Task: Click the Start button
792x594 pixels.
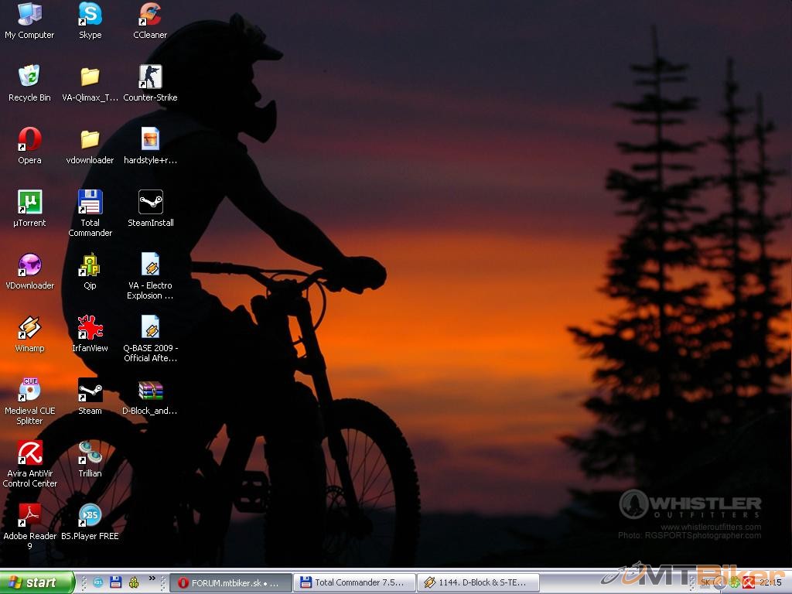Action: [36, 582]
